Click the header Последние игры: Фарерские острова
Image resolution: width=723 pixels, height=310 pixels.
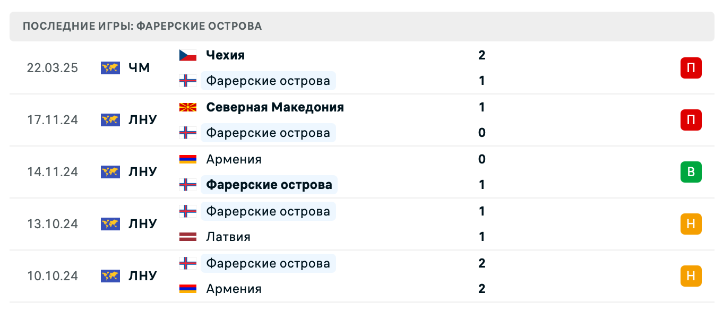141,25
